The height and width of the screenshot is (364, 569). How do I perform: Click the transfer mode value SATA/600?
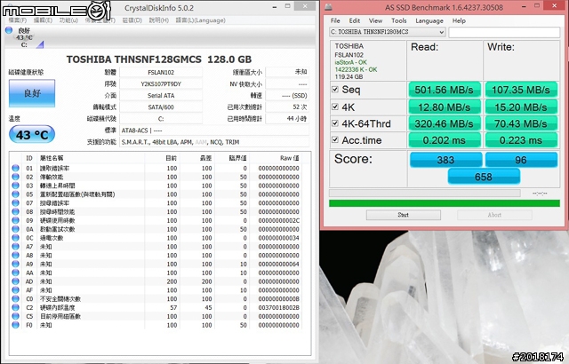tap(161, 107)
